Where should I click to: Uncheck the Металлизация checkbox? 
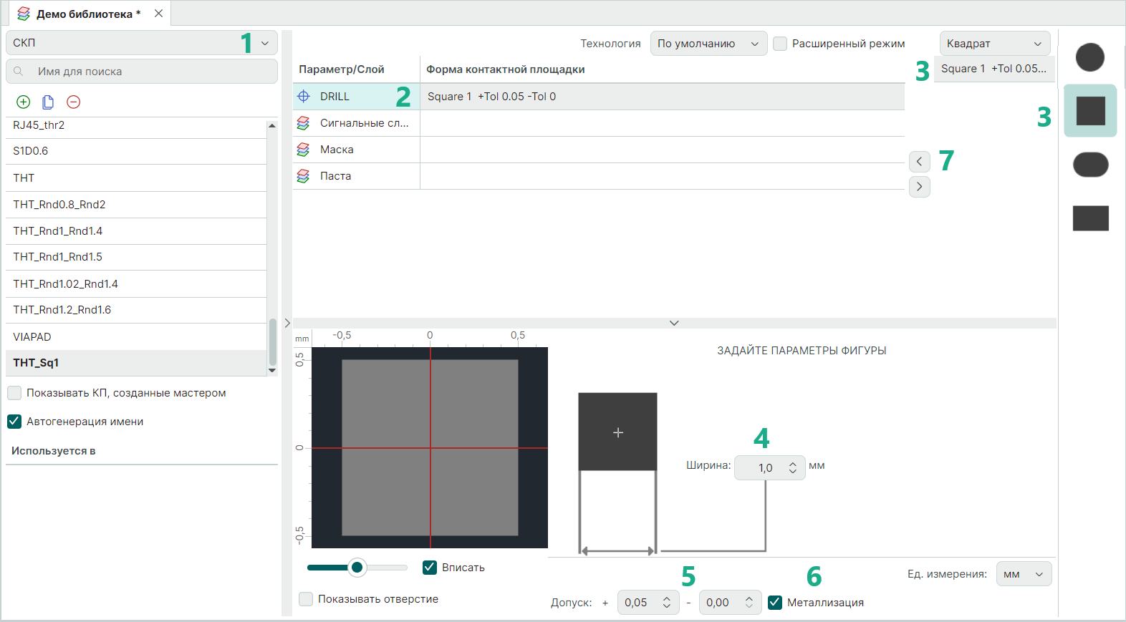775,603
